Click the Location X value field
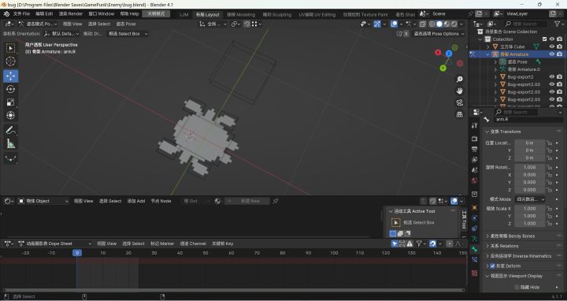The height and width of the screenshot is (301, 567). point(529,143)
